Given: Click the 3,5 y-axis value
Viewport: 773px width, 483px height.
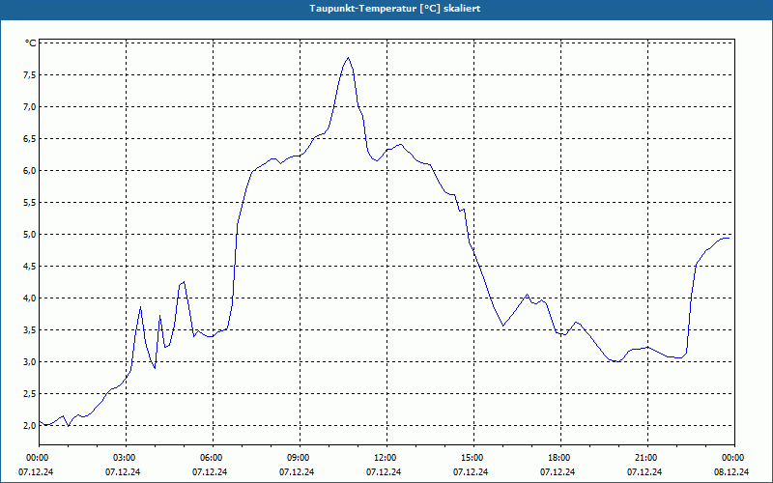Looking at the screenshot, I should pos(29,330).
